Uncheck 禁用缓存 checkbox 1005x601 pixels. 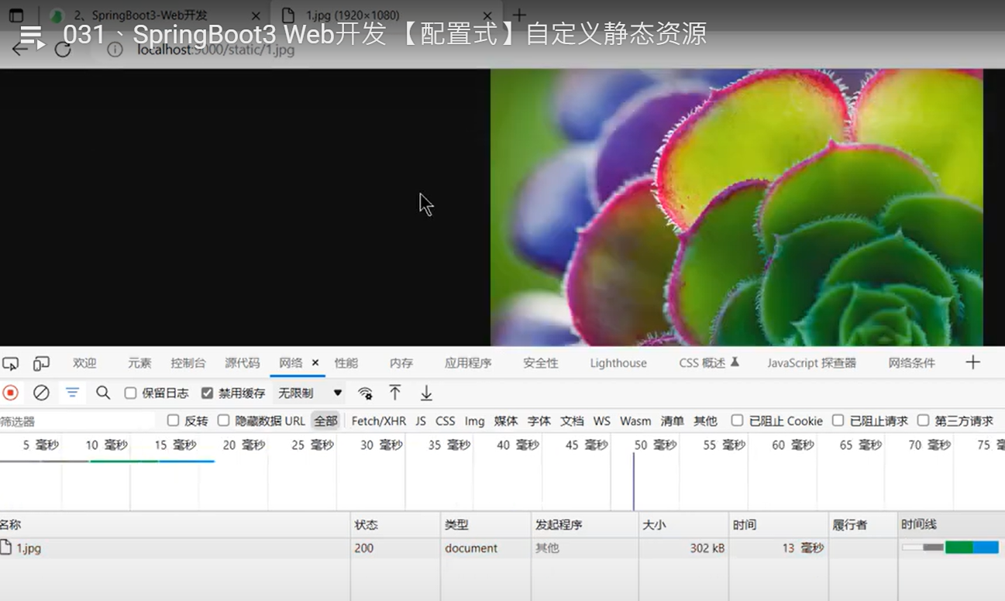[x=207, y=393]
